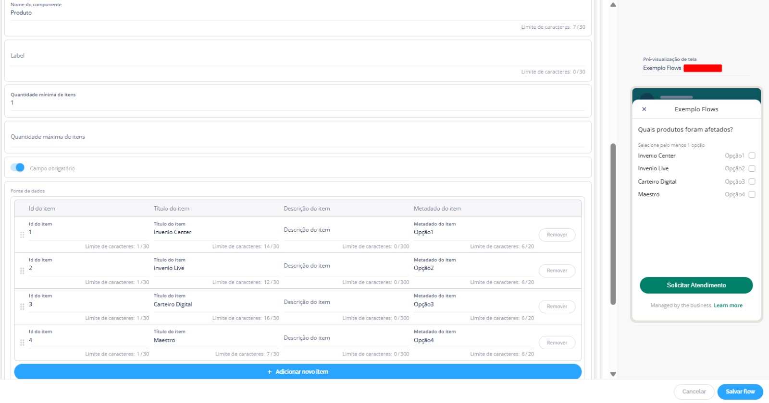Image resolution: width=769 pixels, height=403 pixels.
Task: Click drag handle icon for item row 2
Action: click(22, 271)
